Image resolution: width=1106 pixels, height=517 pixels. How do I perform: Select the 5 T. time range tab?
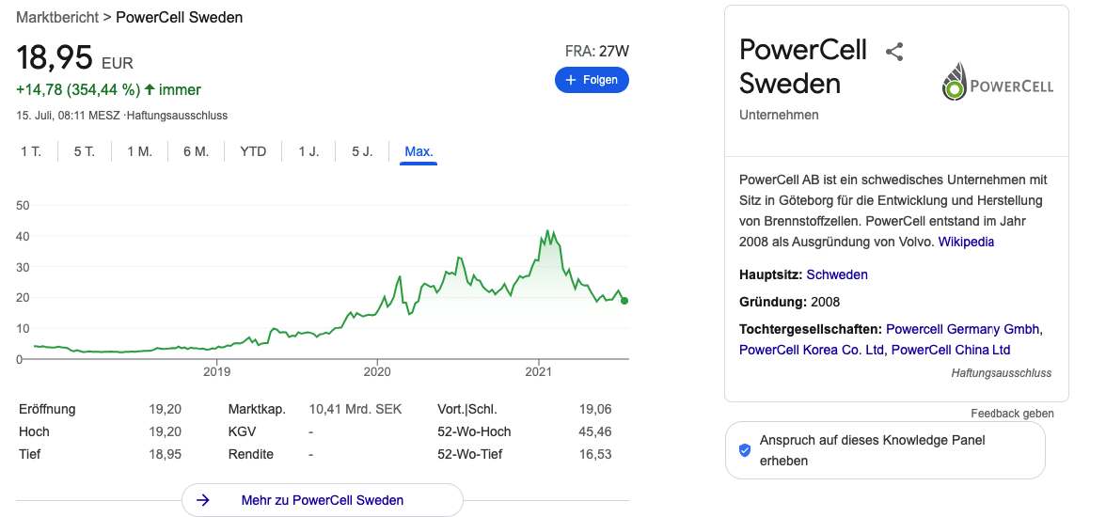point(84,151)
